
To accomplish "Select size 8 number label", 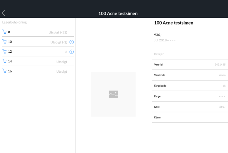I will click(9, 32).
